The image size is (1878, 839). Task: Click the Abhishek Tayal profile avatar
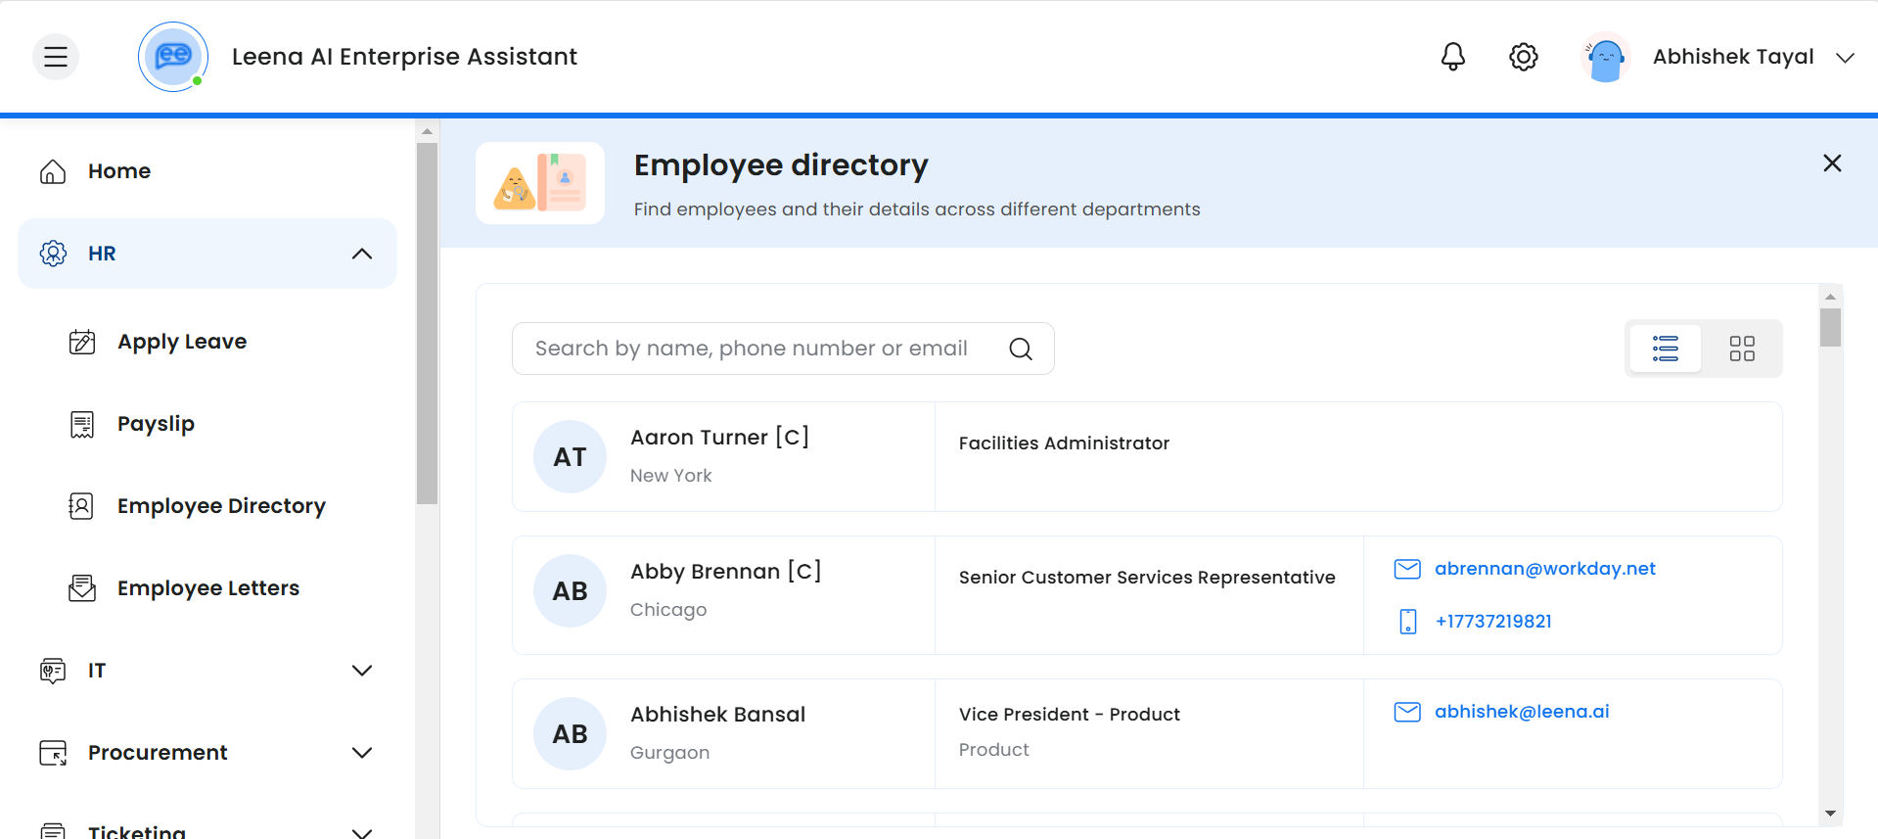coord(1605,58)
